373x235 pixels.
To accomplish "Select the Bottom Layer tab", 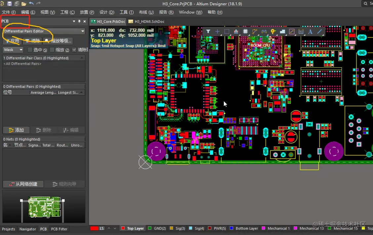I will pyautogui.click(x=244, y=228).
